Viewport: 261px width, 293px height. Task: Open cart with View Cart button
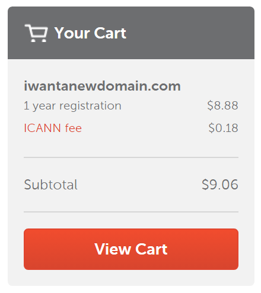pyautogui.click(x=131, y=249)
